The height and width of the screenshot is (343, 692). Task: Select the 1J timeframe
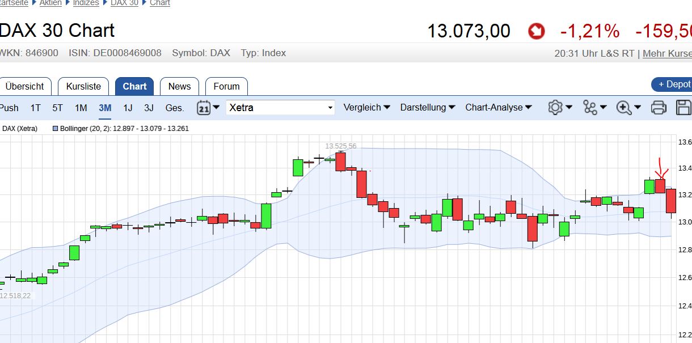(127, 107)
